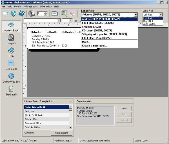The width and height of the screenshot is (169, 144).
Task: Click the Cancel button
Action: click(124, 120)
